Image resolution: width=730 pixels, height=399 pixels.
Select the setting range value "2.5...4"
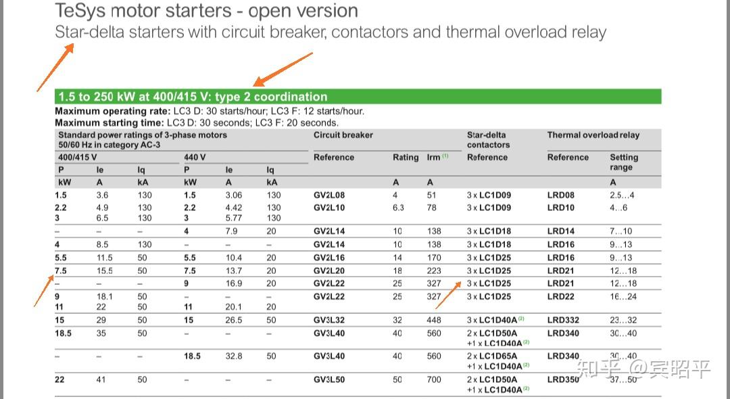[x=622, y=195]
